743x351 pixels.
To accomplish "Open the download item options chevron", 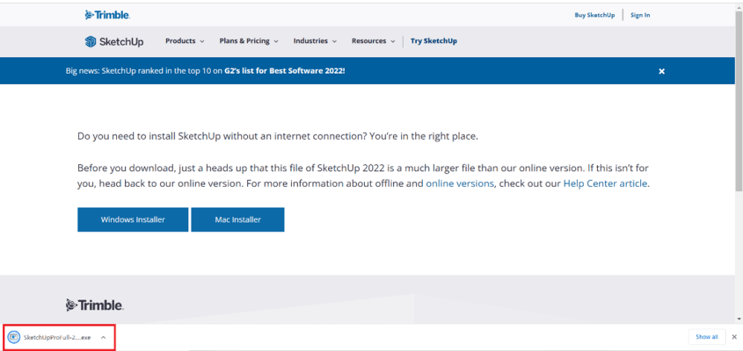I will (x=103, y=337).
